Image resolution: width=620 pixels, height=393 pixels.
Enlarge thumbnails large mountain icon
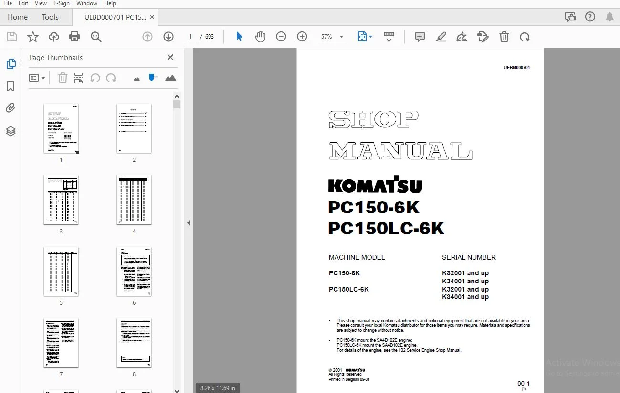click(170, 78)
